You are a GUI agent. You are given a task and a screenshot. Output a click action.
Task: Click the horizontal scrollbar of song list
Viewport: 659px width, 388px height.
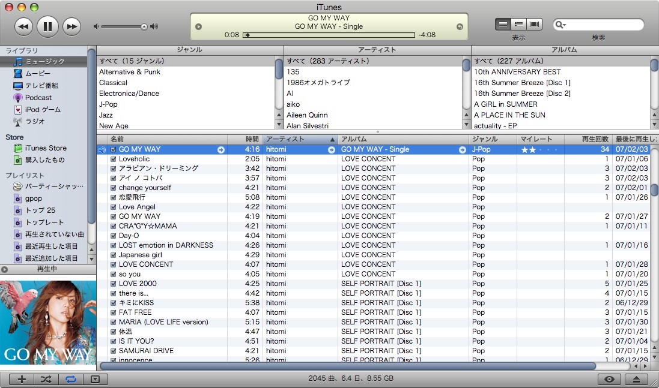(x=348, y=366)
